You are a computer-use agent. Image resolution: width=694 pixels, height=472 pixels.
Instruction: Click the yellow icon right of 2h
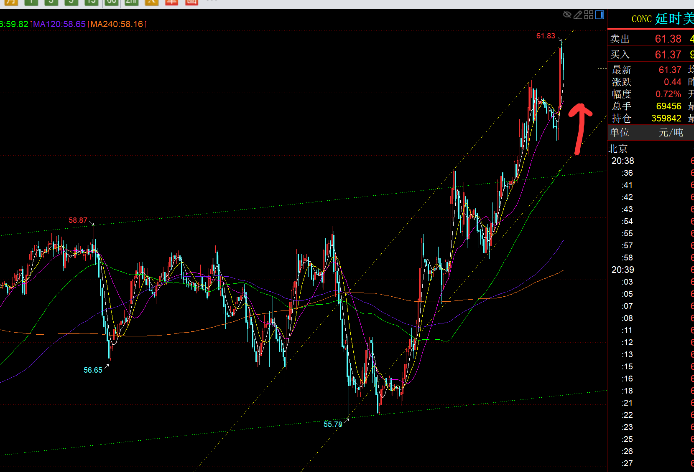pos(151,2)
